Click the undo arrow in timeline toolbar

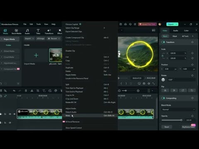(14, 91)
